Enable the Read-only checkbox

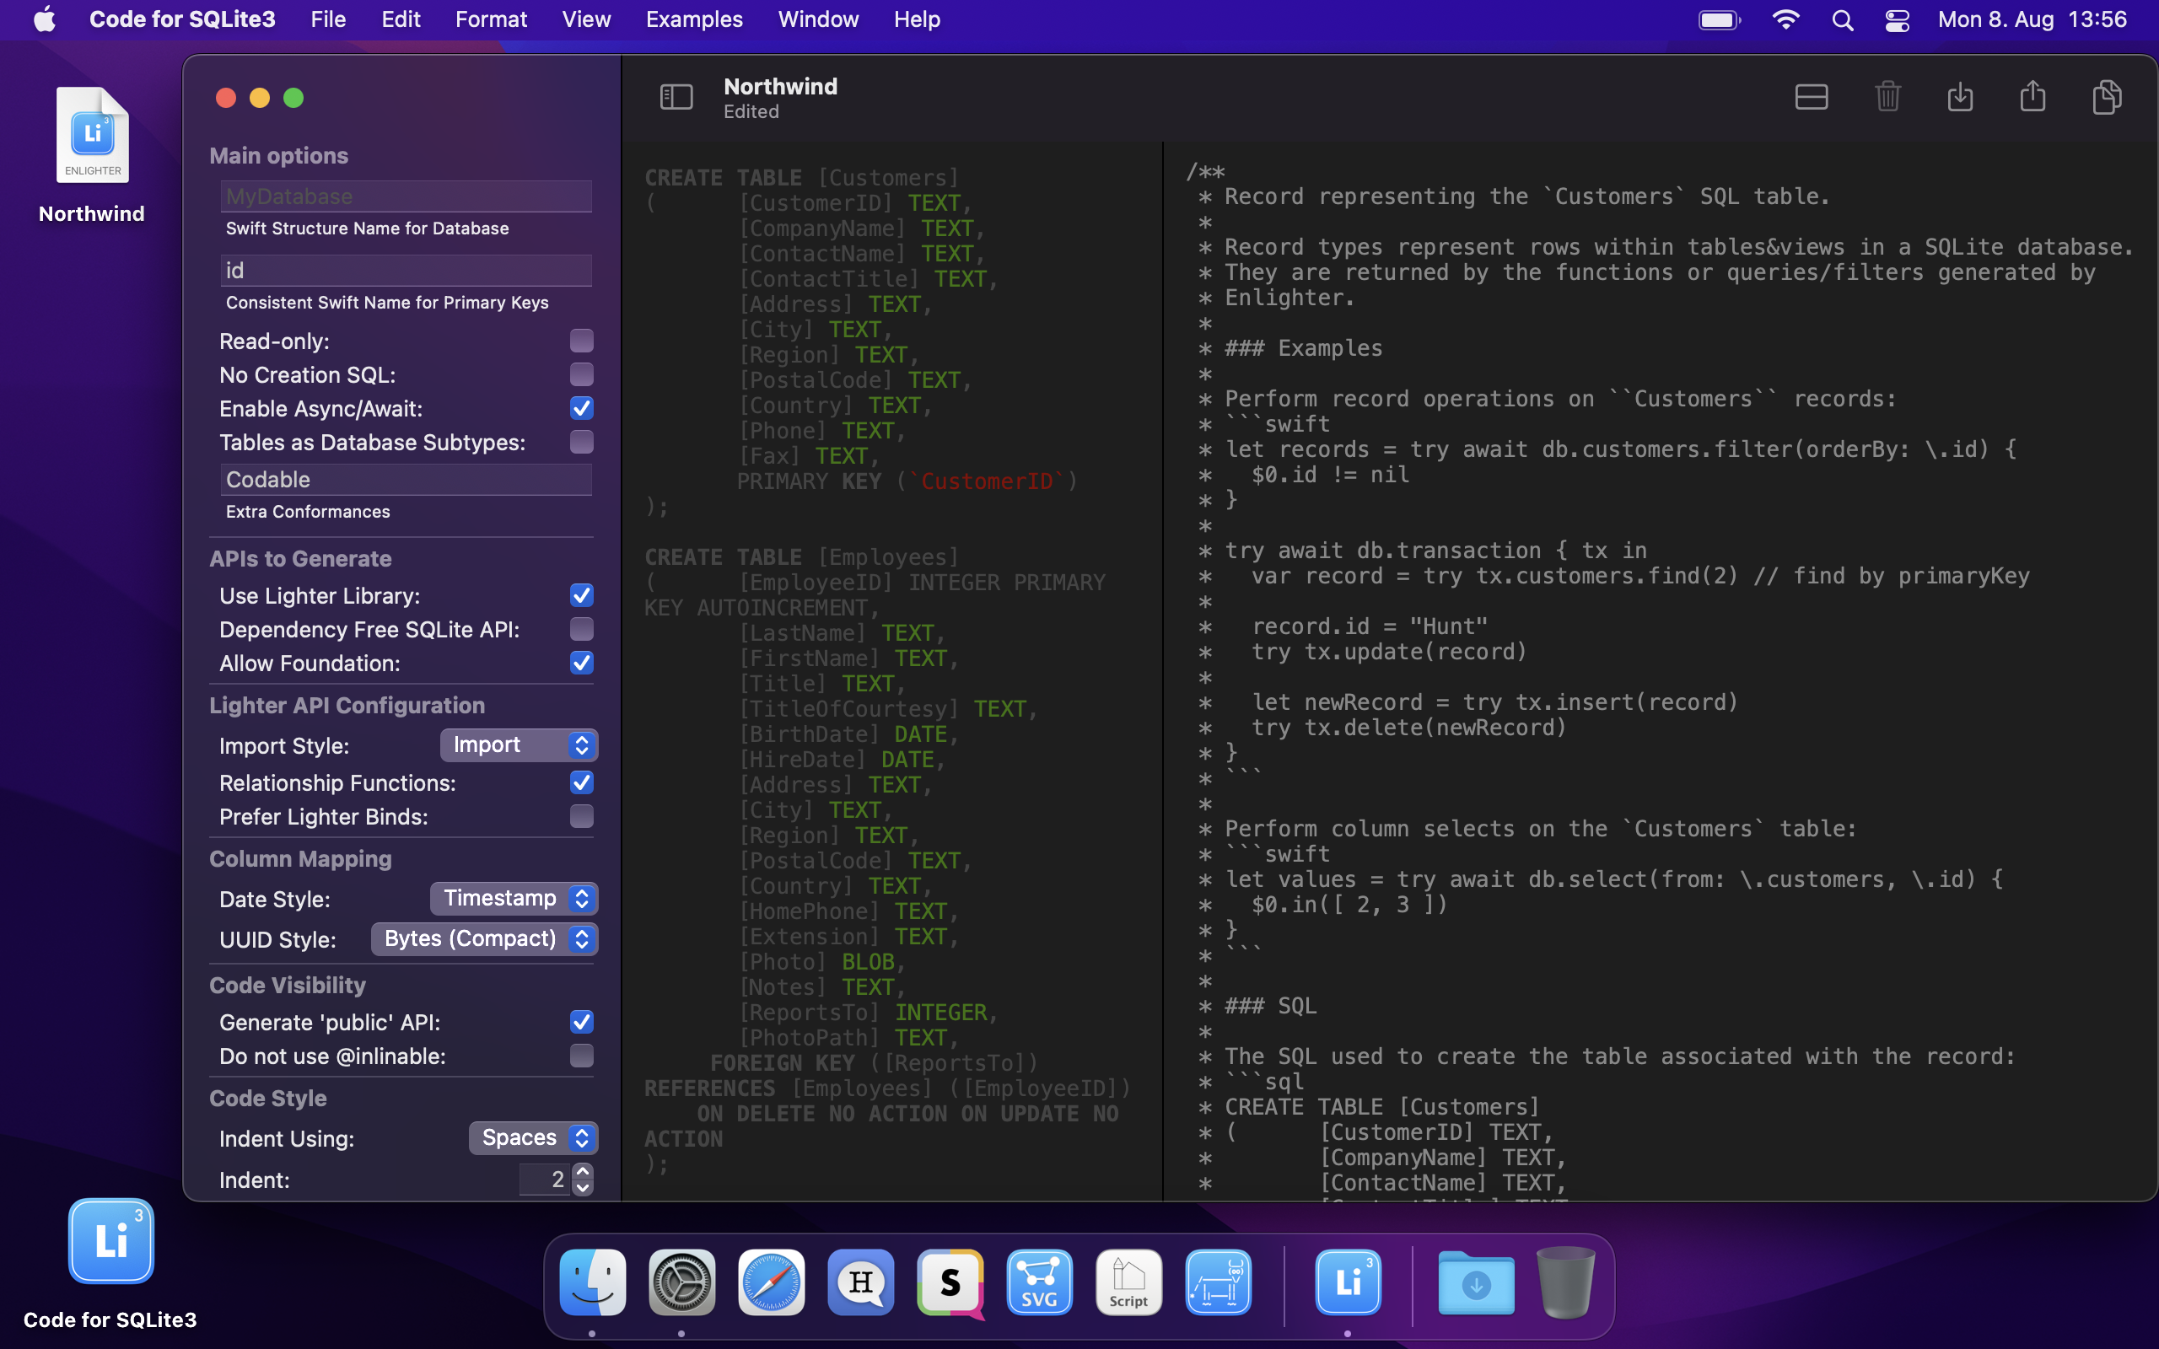point(582,341)
